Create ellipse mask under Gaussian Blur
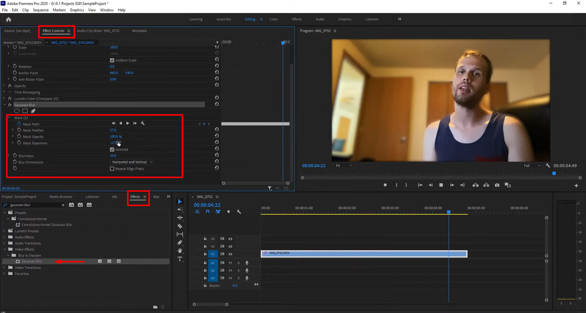 17,111
